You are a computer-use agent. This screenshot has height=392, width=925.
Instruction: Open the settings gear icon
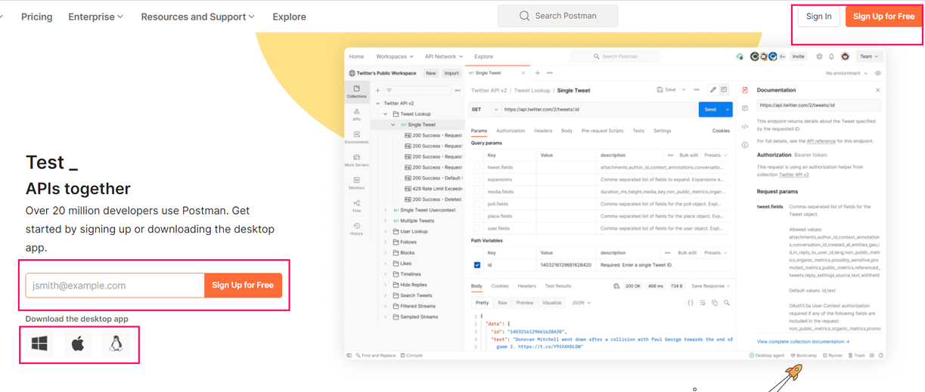tap(819, 57)
